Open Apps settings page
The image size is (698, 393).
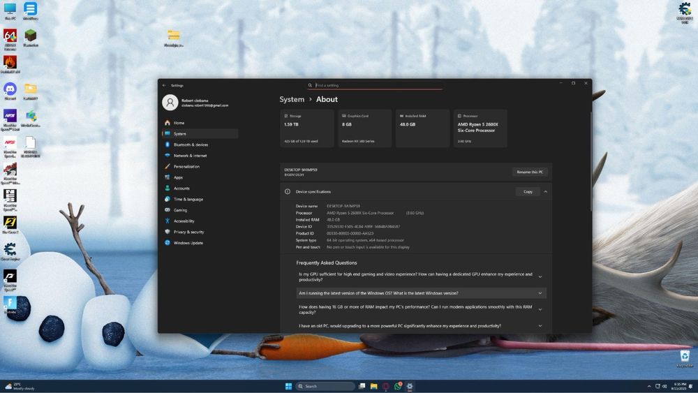[200, 177]
